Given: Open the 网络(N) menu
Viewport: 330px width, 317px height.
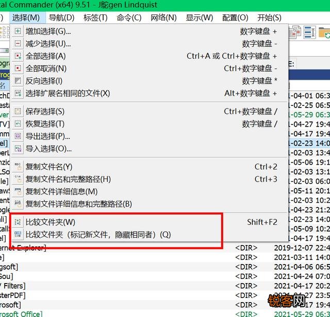Looking at the screenshot, I should (x=163, y=17).
